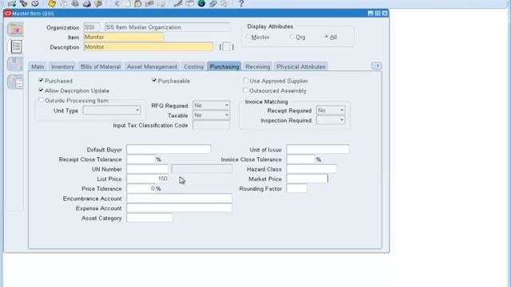Click the Print toolbar icon

(87, 3)
